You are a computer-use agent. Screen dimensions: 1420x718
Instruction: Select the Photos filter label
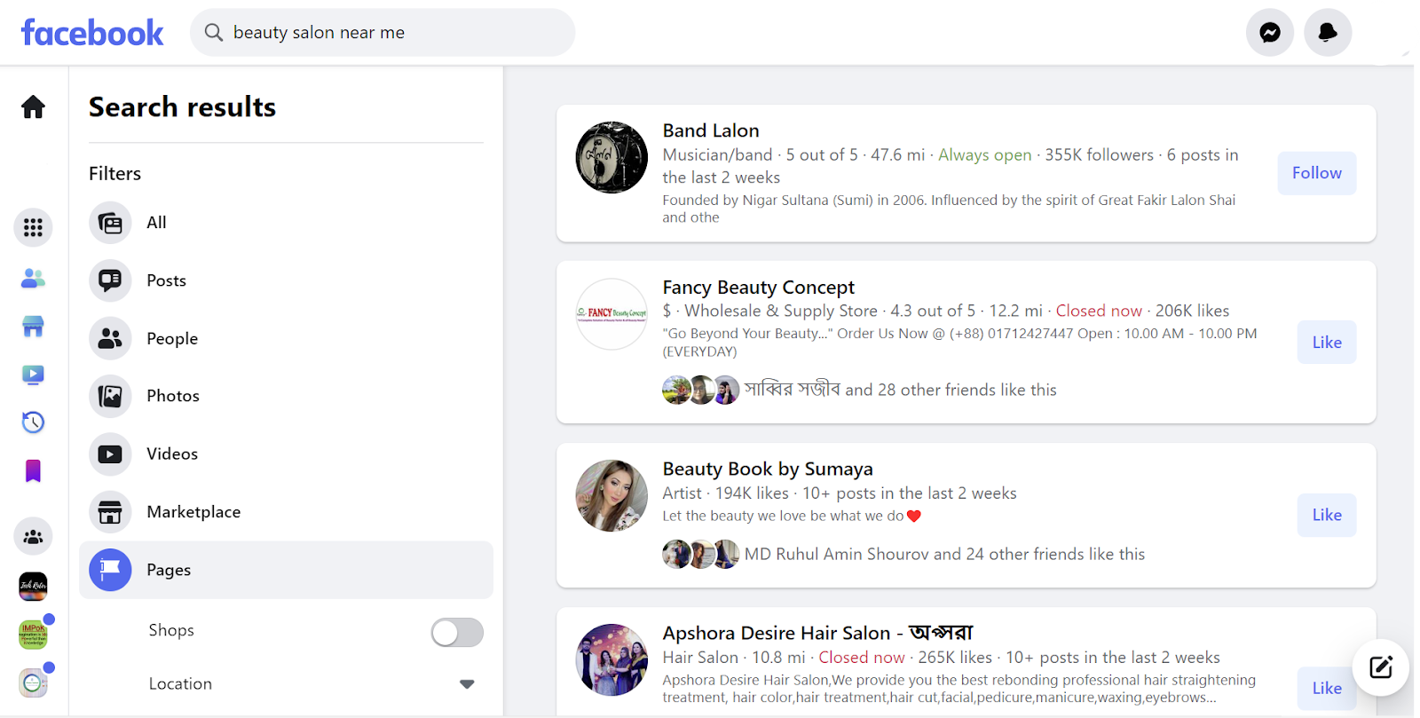click(173, 396)
